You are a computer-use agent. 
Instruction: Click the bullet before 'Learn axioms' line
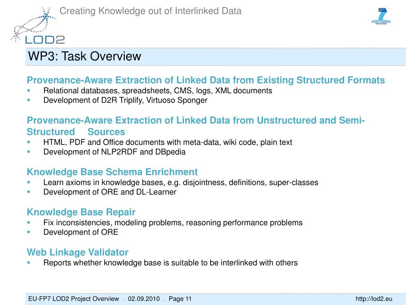click(x=29, y=182)
